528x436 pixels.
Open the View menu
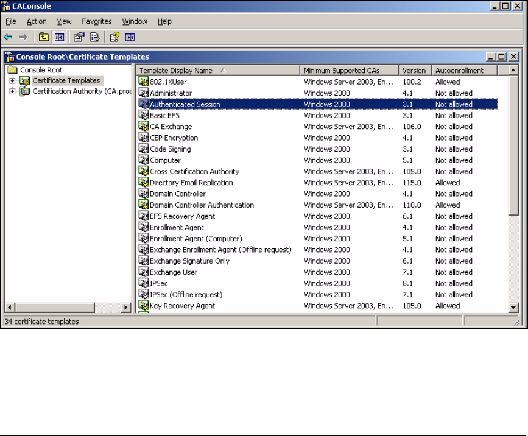pyautogui.click(x=64, y=21)
